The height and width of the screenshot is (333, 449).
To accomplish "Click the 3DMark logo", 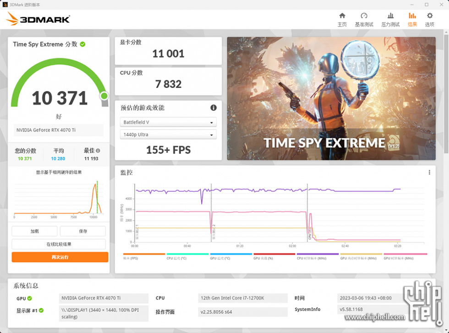I will pyautogui.click(x=38, y=19).
